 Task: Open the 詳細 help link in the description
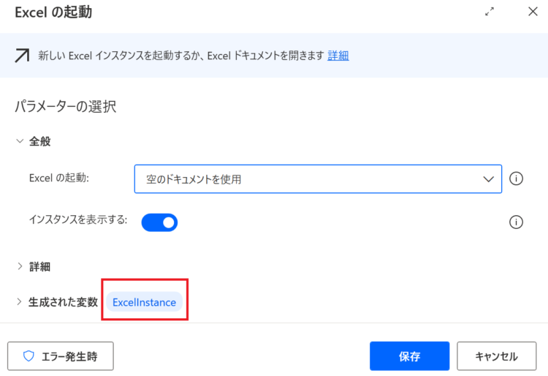click(x=338, y=56)
